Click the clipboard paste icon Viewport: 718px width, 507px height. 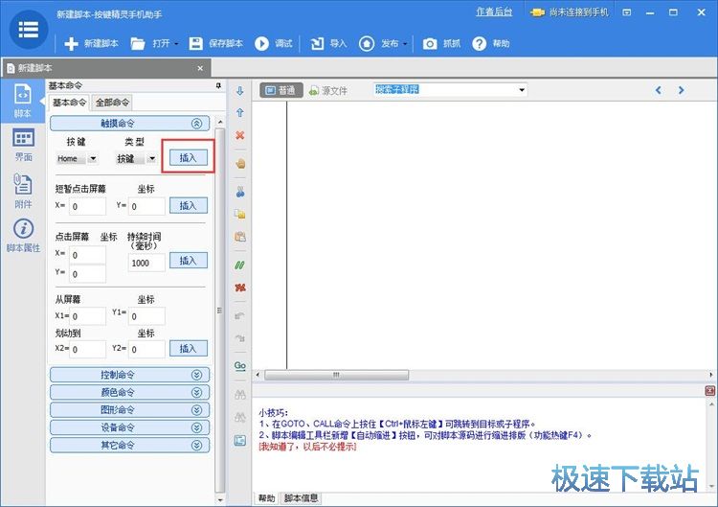[240, 237]
